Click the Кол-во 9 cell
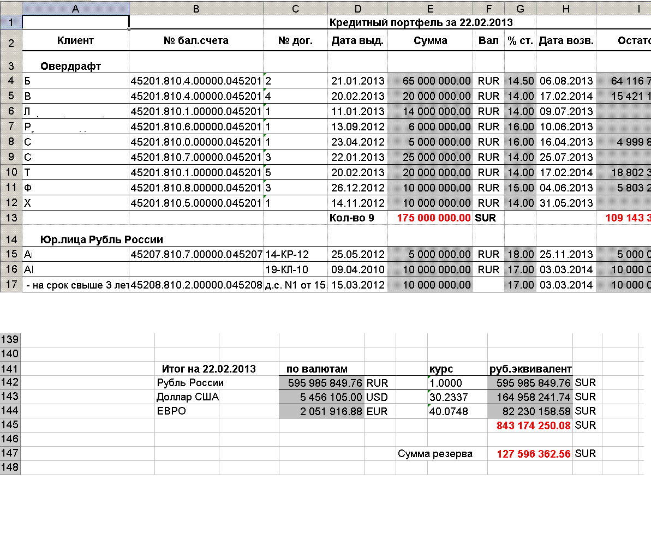Viewport: 651px width, 540px height. [357, 218]
